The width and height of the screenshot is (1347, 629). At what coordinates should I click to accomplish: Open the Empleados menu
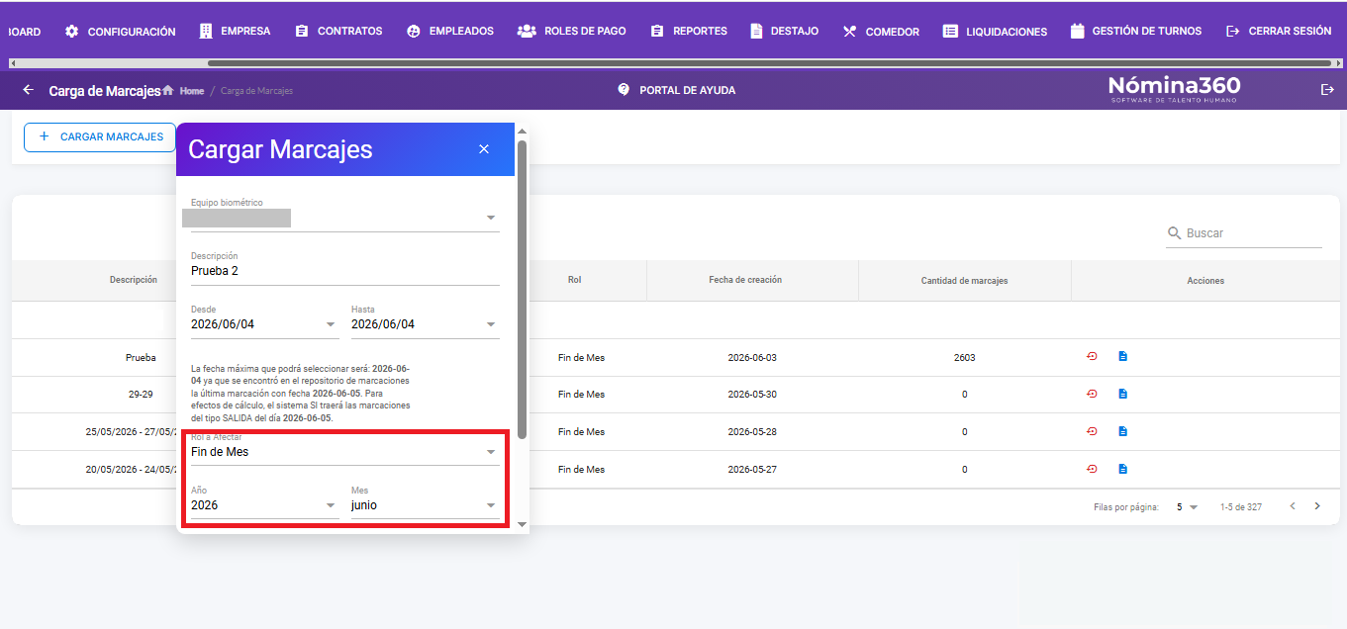[450, 31]
